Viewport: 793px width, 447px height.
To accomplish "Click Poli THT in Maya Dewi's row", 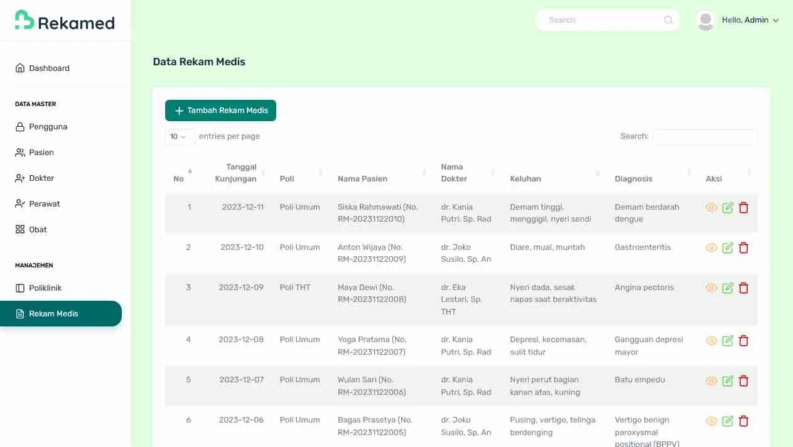I will pos(295,287).
